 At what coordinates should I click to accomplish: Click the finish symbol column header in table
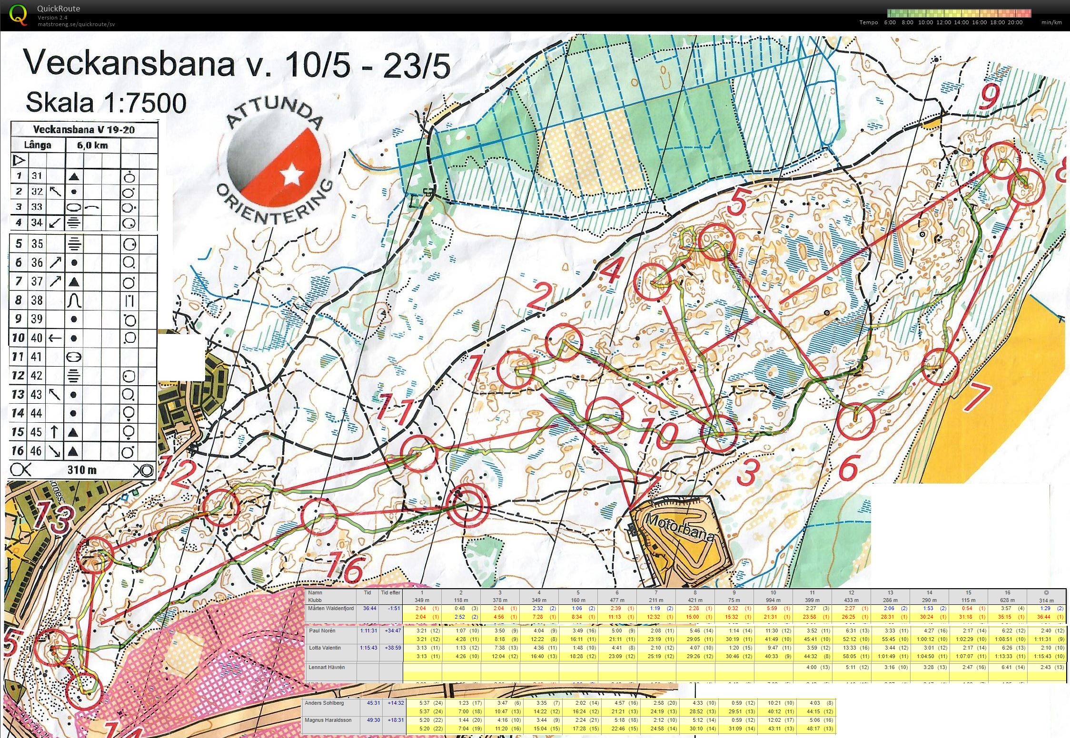(1046, 592)
